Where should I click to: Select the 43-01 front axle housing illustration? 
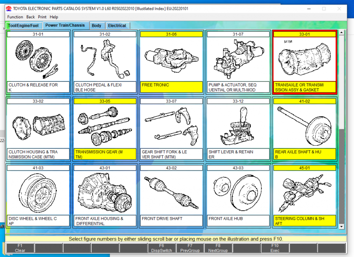(105, 193)
